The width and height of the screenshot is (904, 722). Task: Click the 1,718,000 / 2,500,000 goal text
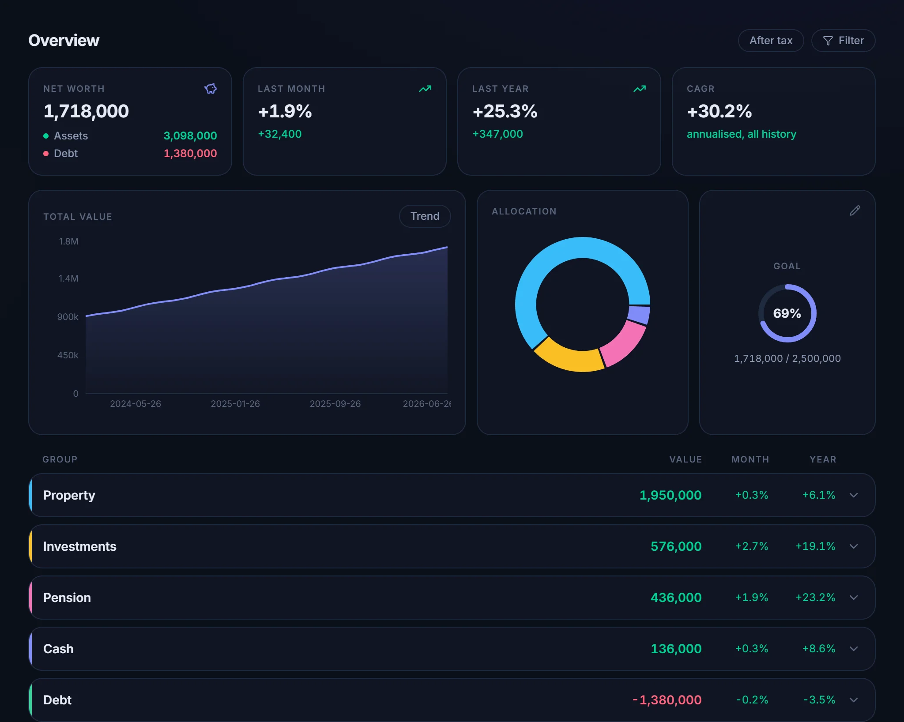[x=787, y=358]
